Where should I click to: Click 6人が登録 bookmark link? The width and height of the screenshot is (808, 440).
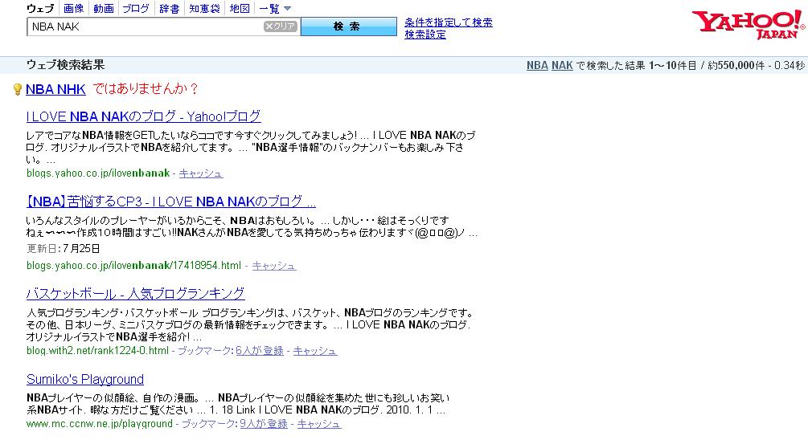260,350
